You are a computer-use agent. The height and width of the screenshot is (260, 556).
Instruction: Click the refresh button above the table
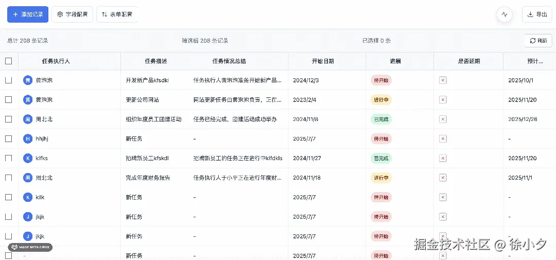538,41
